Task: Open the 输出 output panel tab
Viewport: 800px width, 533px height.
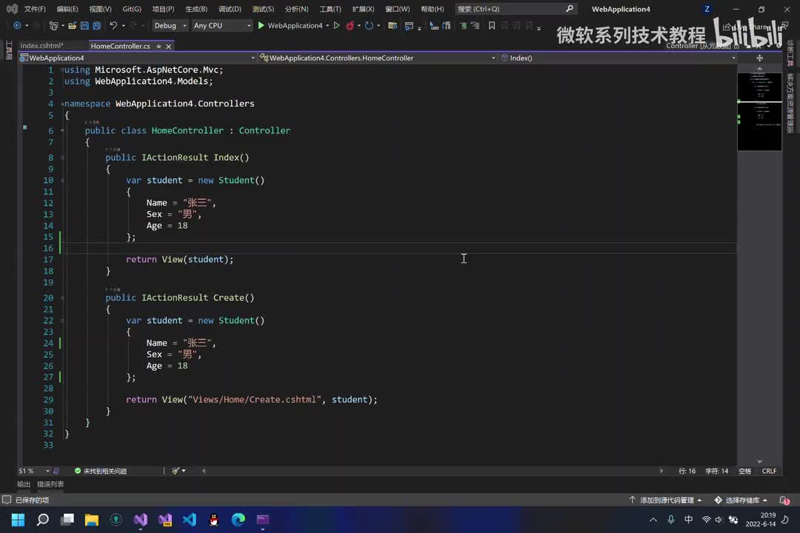Action: [24, 484]
